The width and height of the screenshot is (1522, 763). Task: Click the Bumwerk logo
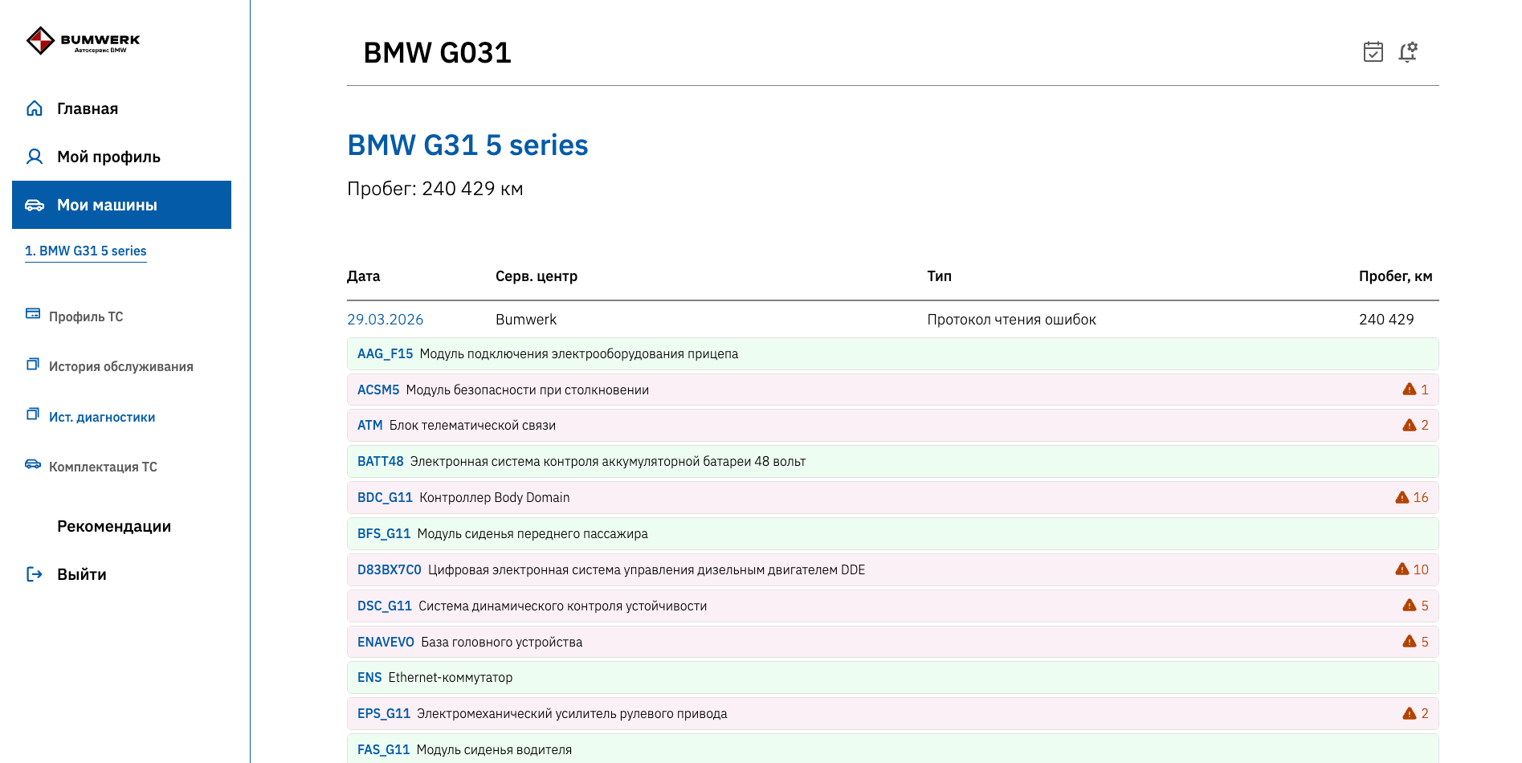pos(83,40)
